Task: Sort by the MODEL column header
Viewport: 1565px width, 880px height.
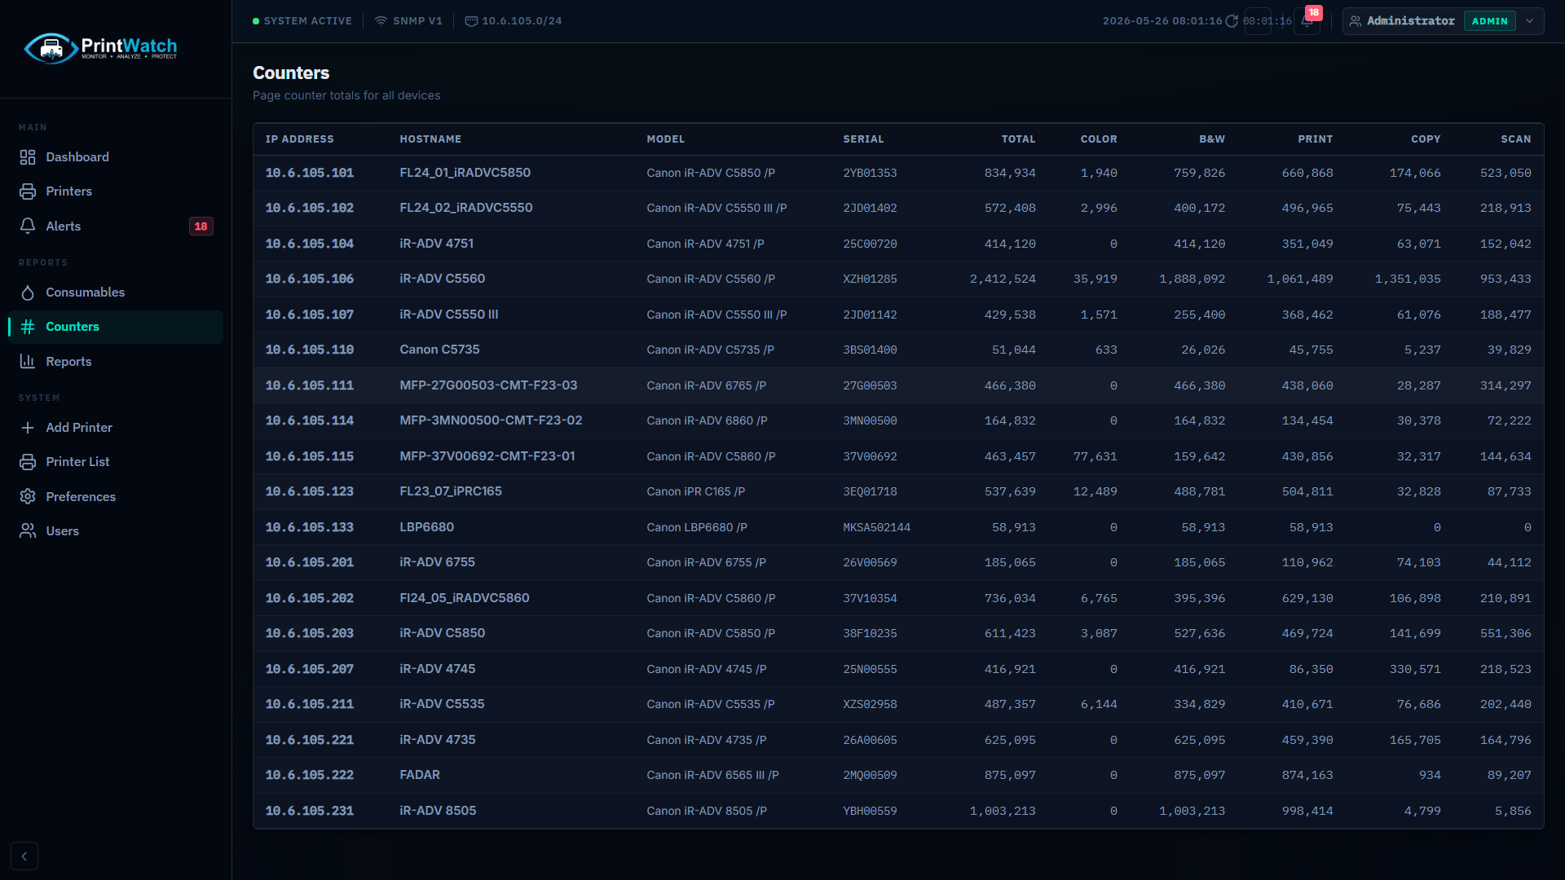Action: point(666,139)
